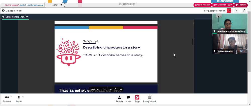This screenshot has width=251, height=106.
Task: Click the pink robot mascot illustration
Action: pyautogui.click(x=69, y=52)
